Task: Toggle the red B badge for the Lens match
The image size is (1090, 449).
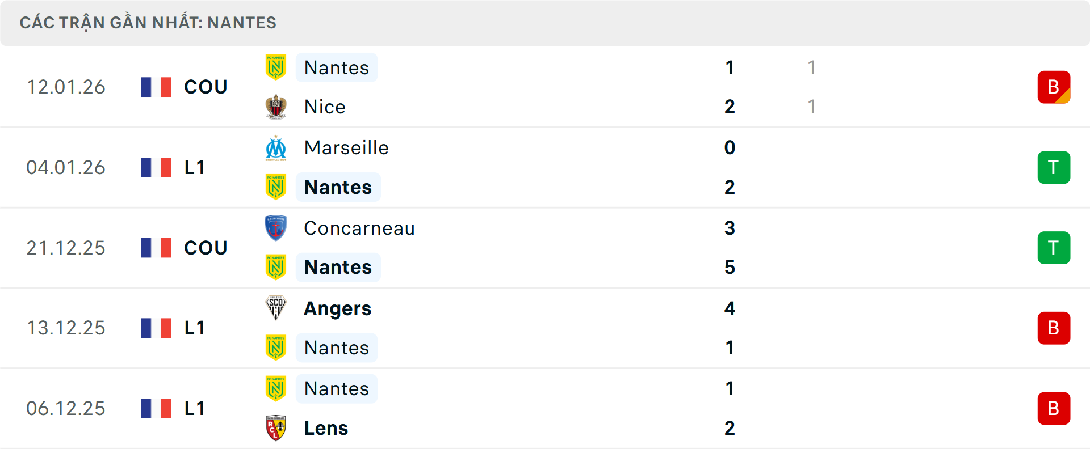Action: (x=1054, y=408)
